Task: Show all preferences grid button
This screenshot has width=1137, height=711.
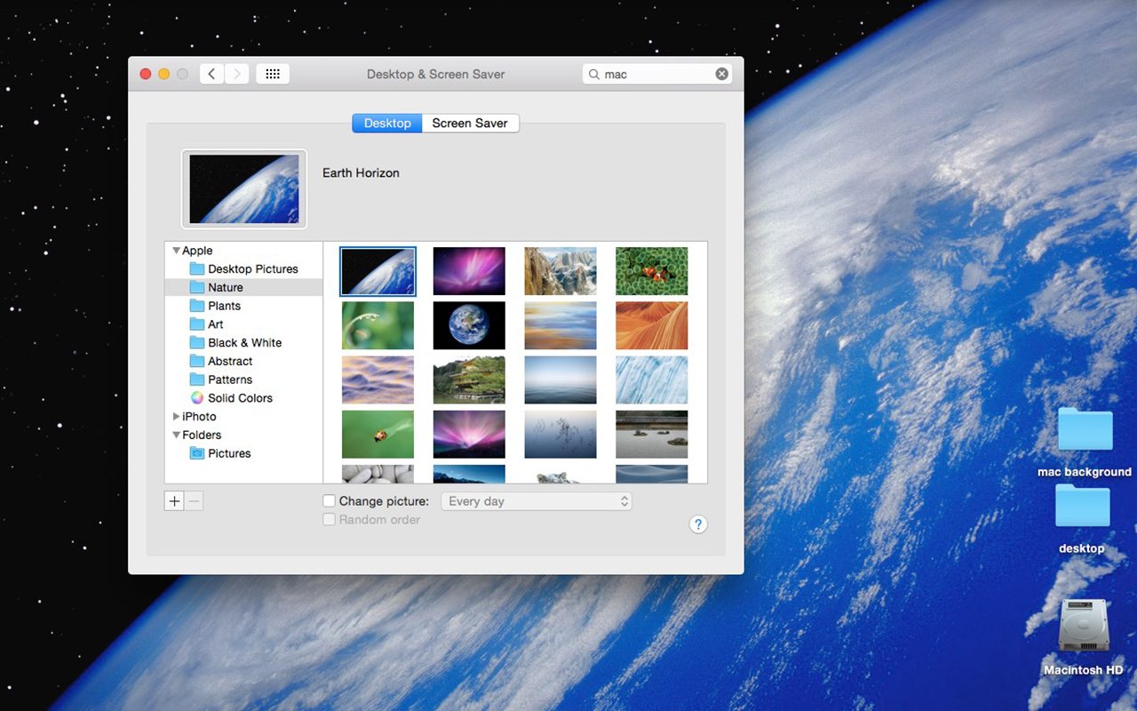Action: coord(273,75)
